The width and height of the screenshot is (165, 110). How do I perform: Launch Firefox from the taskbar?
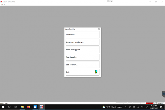tap(29, 107)
